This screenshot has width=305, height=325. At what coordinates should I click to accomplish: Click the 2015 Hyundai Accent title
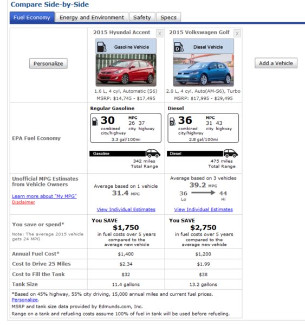click(x=122, y=33)
